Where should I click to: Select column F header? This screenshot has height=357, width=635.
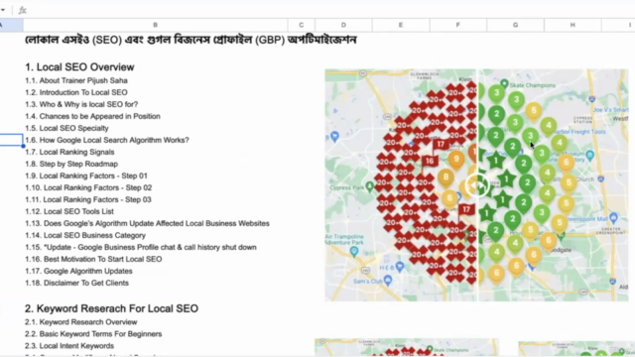point(458,25)
